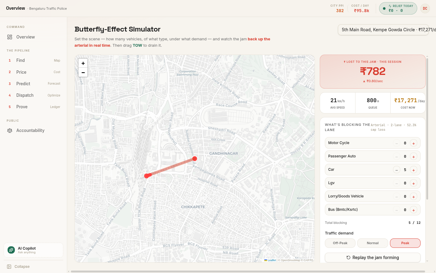Open the OpenStreetMap attribution link

tap(290, 260)
